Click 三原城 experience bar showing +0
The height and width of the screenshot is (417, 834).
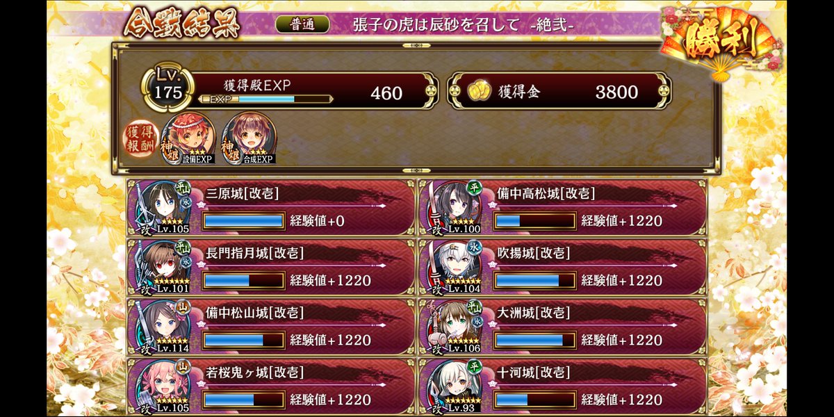[243, 221]
